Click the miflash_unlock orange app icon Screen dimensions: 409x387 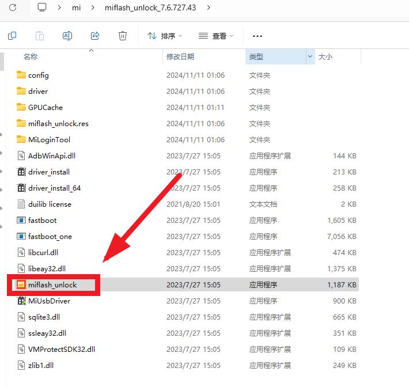coord(21,284)
